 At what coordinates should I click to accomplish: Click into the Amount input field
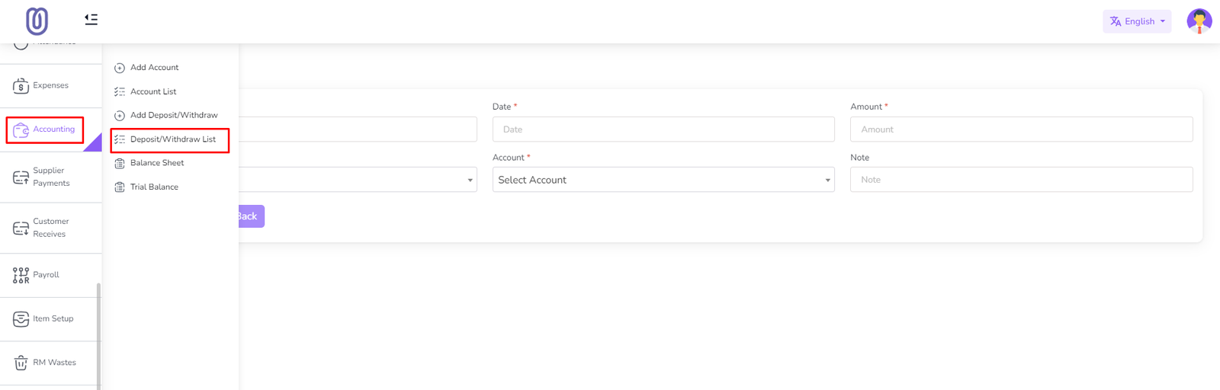pyautogui.click(x=1020, y=129)
